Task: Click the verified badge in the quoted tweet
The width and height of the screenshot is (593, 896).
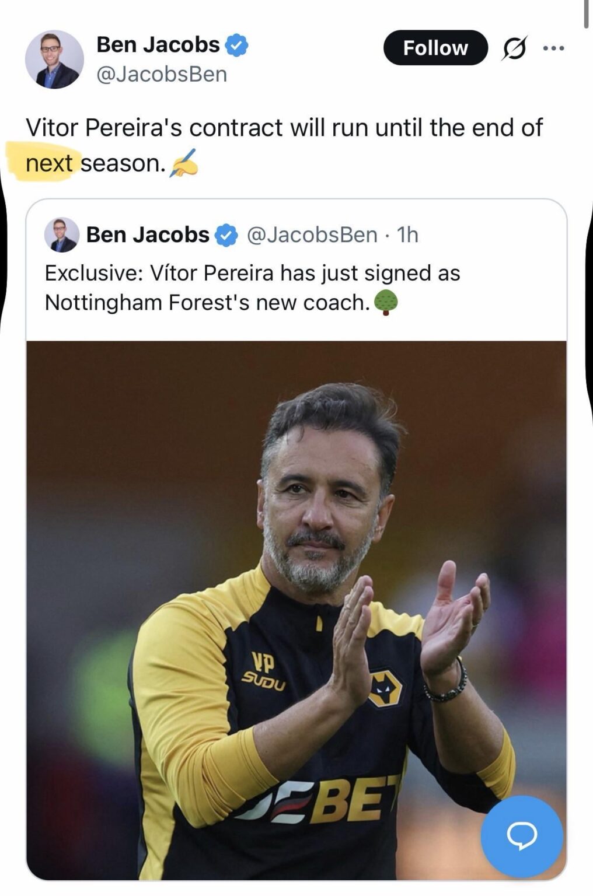Action: click(225, 235)
